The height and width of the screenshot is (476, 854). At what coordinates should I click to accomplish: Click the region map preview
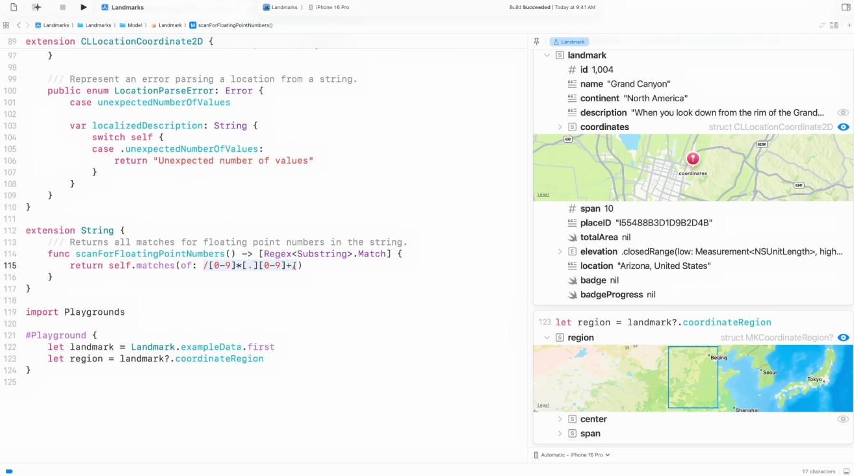click(x=693, y=378)
